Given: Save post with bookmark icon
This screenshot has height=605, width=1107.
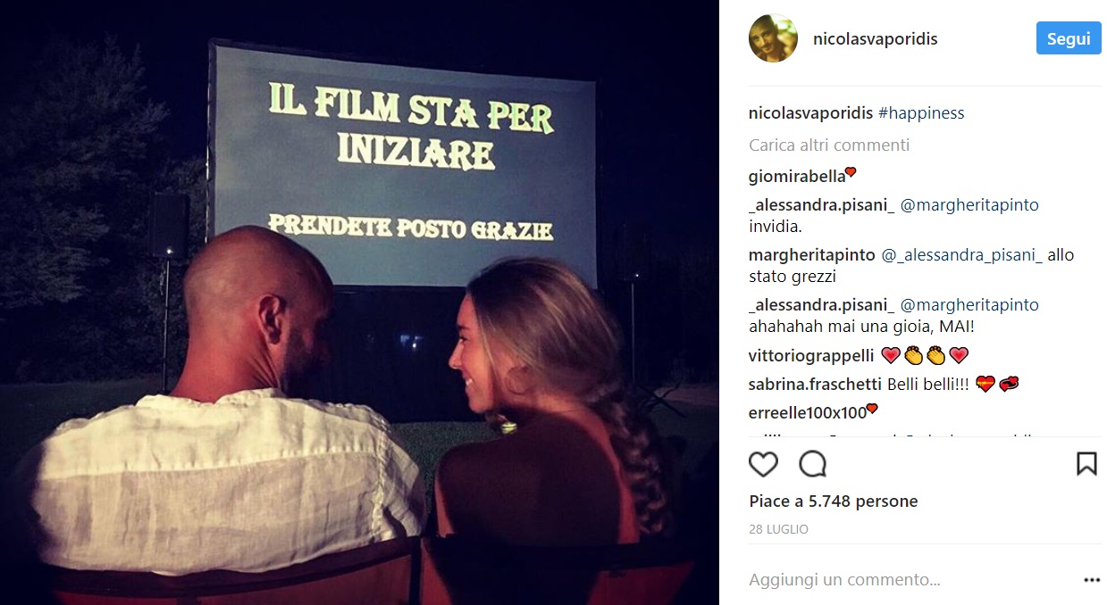Looking at the screenshot, I should pyautogui.click(x=1086, y=464).
